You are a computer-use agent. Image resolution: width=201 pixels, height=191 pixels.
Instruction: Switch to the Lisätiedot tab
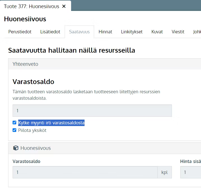pos(50,32)
